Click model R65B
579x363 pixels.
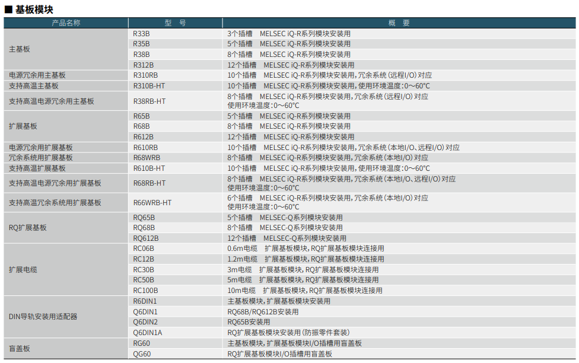[x=141, y=116]
